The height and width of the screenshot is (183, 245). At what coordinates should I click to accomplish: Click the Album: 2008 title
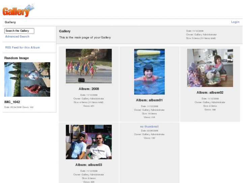89,89
